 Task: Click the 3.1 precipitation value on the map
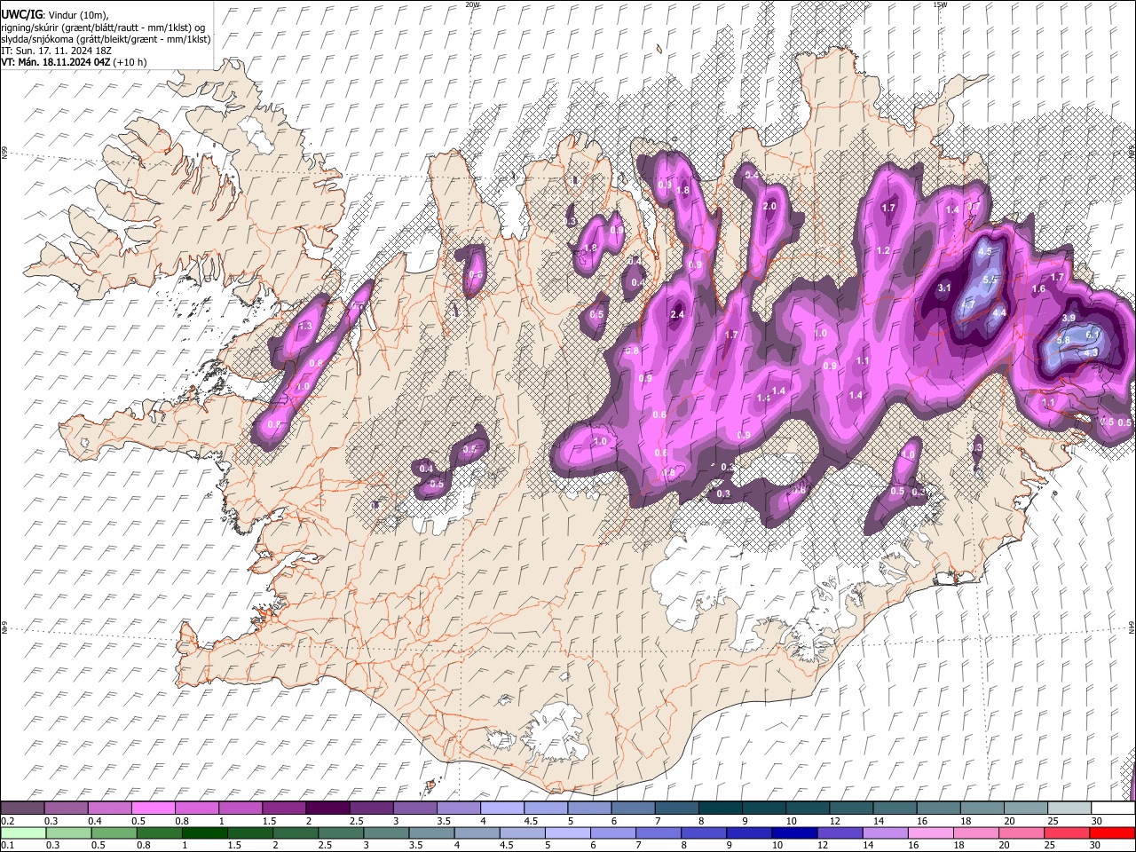[x=944, y=288]
